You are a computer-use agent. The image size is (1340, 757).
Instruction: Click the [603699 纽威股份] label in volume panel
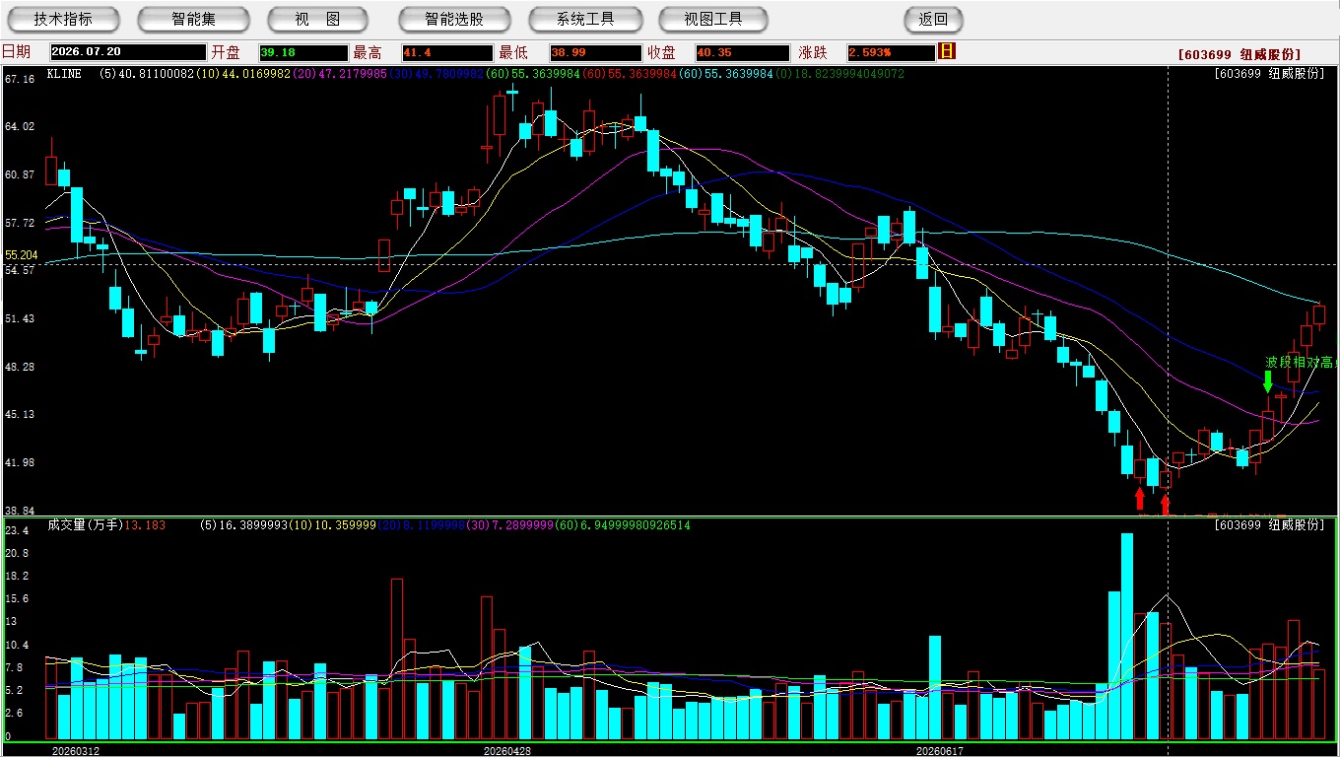pos(1270,525)
